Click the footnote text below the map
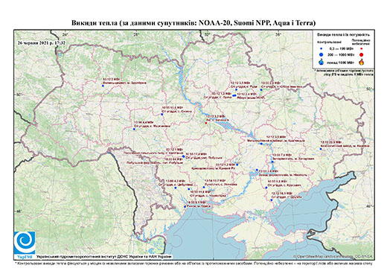The image size is (387, 274). pos(193,264)
